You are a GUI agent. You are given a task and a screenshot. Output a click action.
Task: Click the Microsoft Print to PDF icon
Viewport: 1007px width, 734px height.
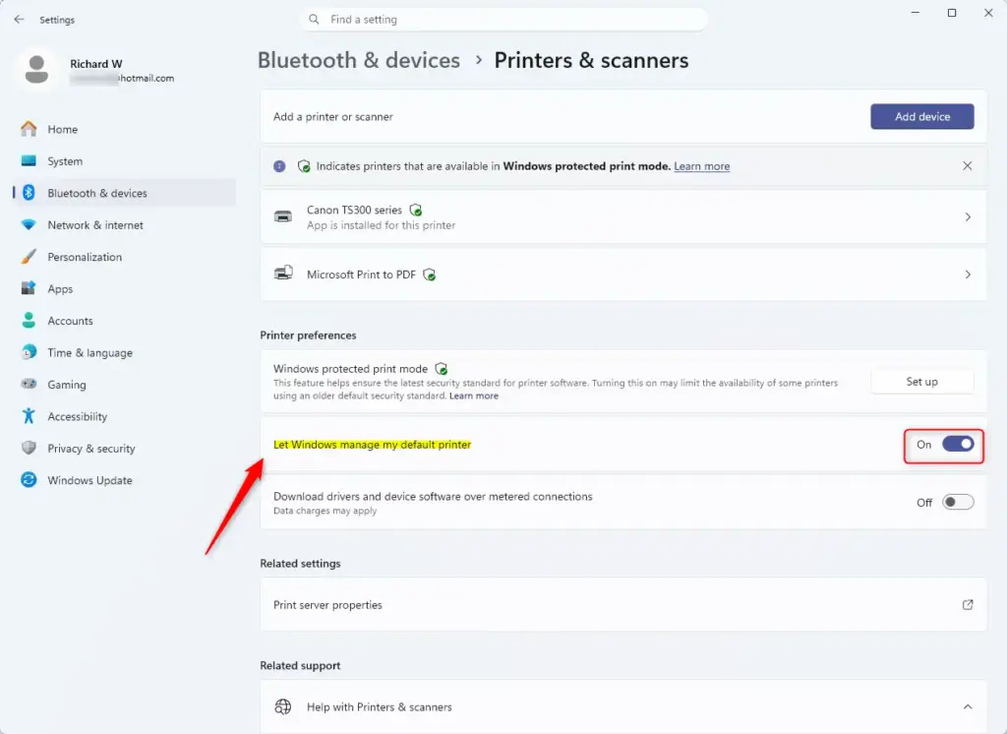pos(283,274)
